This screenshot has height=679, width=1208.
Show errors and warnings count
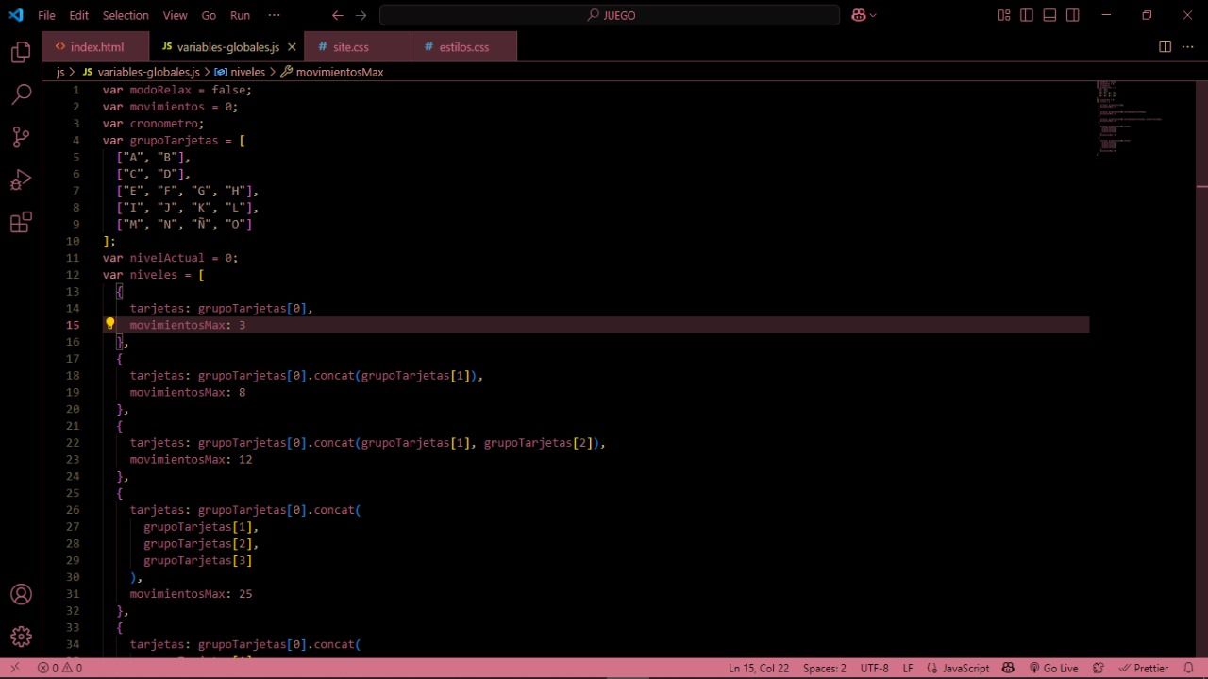click(x=59, y=668)
